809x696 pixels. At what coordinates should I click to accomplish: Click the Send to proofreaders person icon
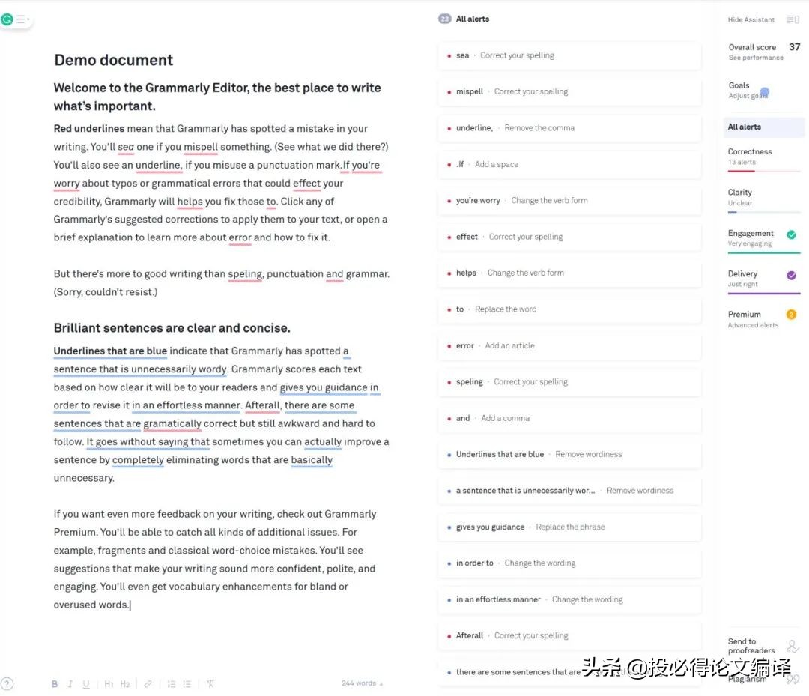(x=792, y=646)
